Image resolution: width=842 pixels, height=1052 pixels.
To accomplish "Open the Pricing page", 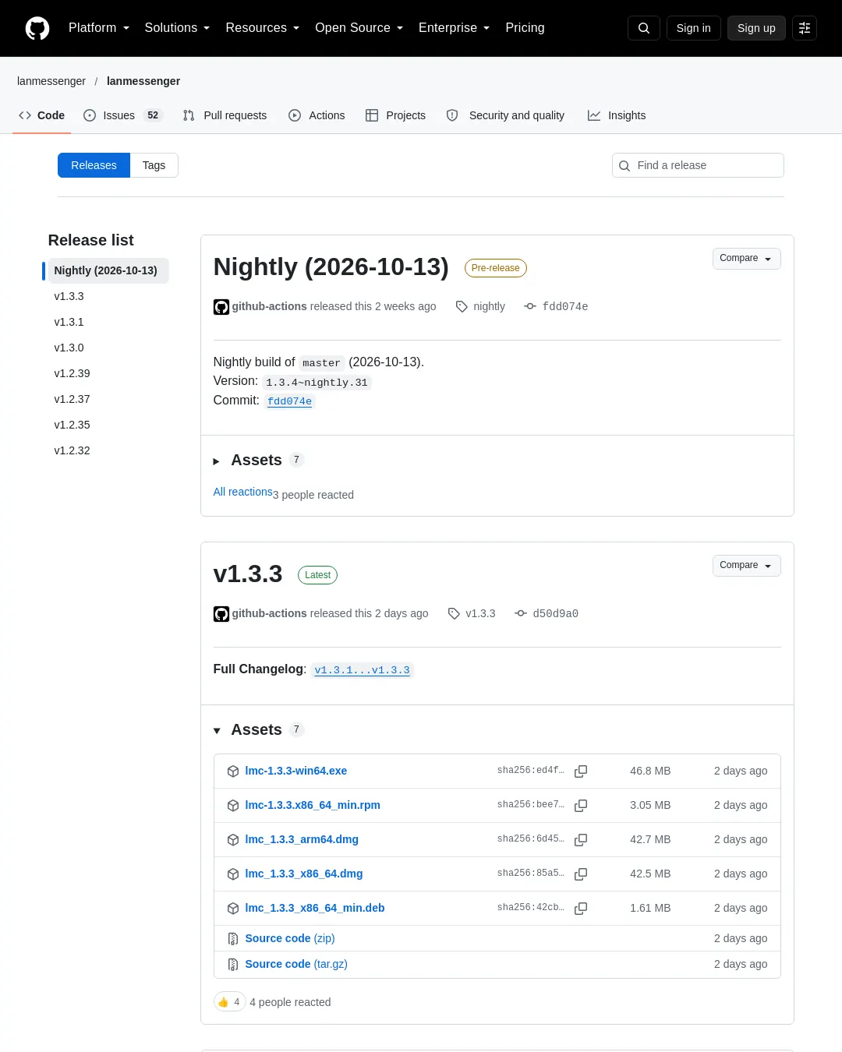I will 525,28.
